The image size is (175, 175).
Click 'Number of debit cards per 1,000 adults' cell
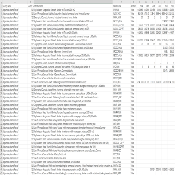pyautogui.click(x=73, y=162)
